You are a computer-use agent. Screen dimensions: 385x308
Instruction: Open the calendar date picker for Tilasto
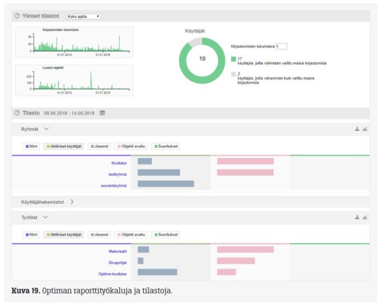tap(102, 113)
